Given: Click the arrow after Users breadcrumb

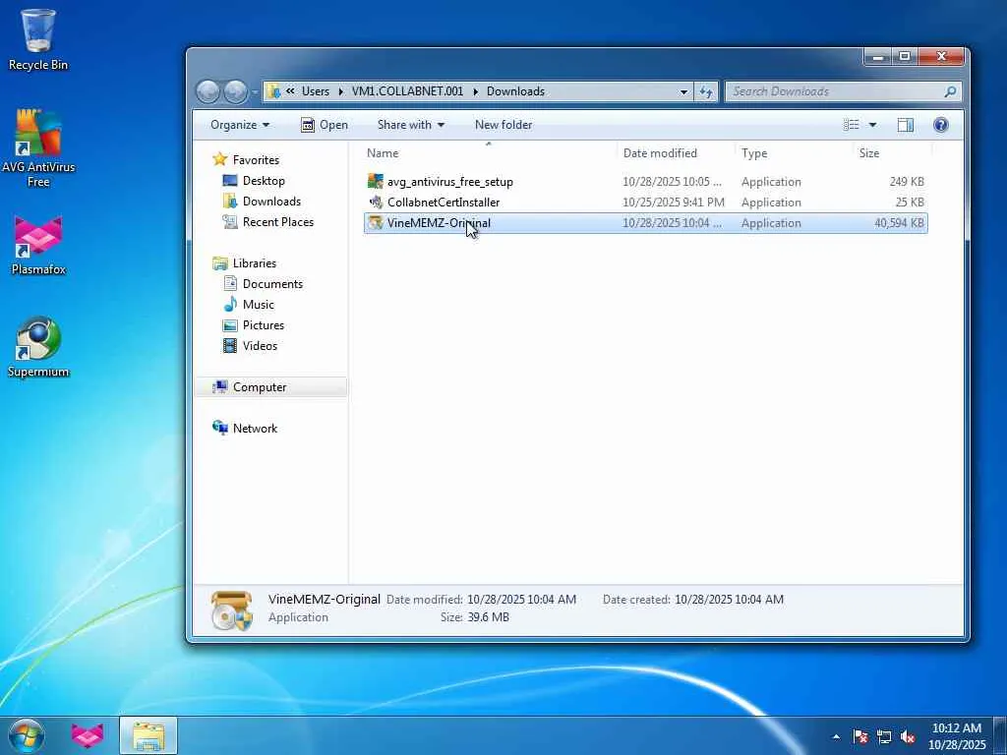Looking at the screenshot, I should tap(340, 91).
